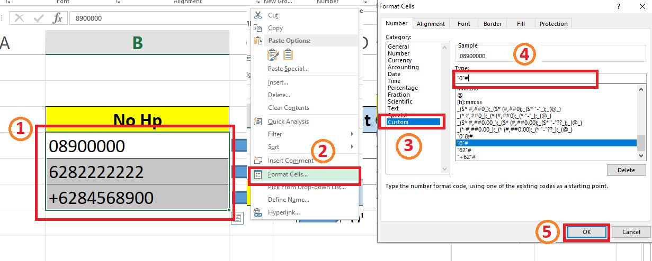Click the Copy icon in context menu
The width and height of the screenshot is (652, 261).
258,28
